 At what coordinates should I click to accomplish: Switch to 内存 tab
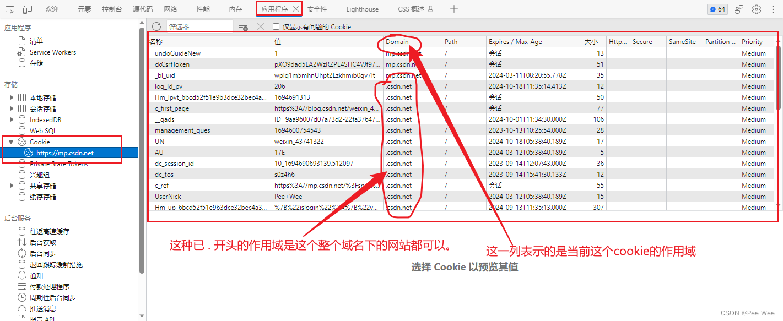click(x=235, y=9)
